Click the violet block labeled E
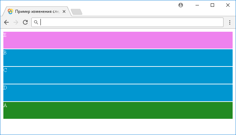236x135 pixels. [118, 40]
